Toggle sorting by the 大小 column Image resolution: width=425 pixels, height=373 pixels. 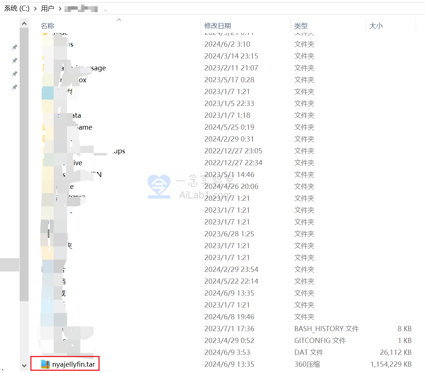[x=376, y=26]
